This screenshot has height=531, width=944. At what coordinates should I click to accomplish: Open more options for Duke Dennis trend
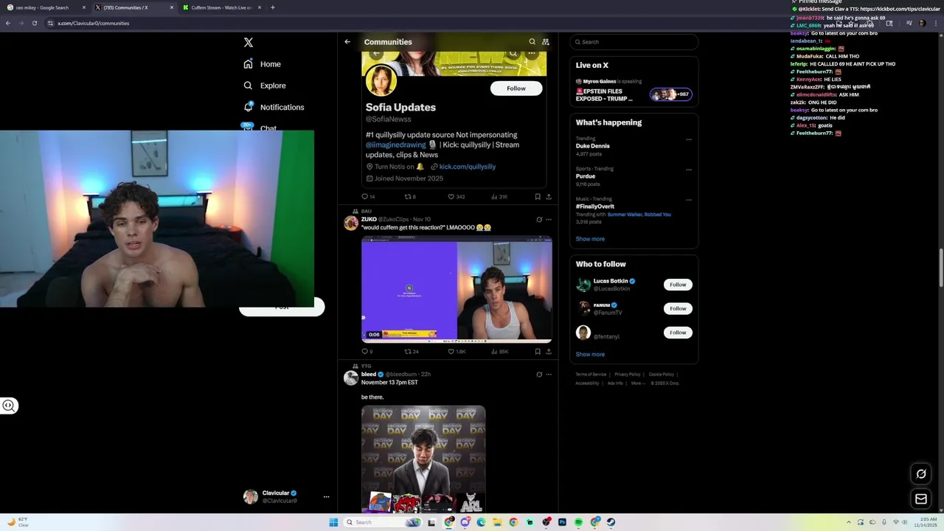coord(689,139)
